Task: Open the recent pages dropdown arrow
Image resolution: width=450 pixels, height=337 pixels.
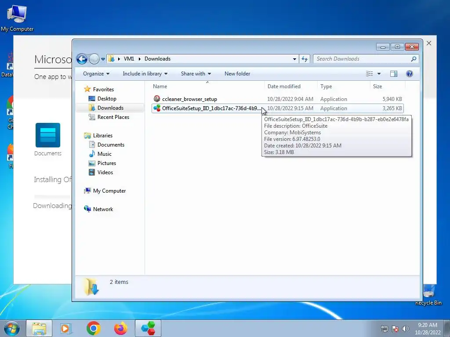Action: [x=103, y=59]
